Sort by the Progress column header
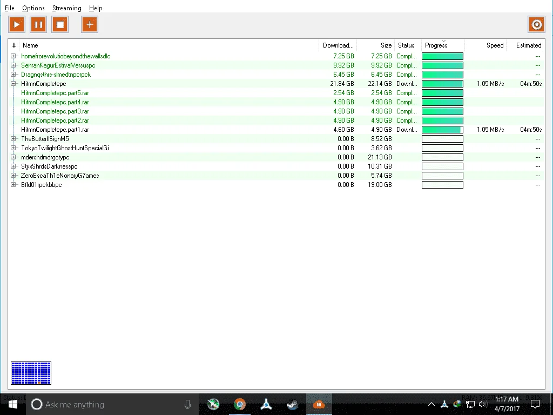Screen dimensions: 553x415 click(x=443, y=45)
